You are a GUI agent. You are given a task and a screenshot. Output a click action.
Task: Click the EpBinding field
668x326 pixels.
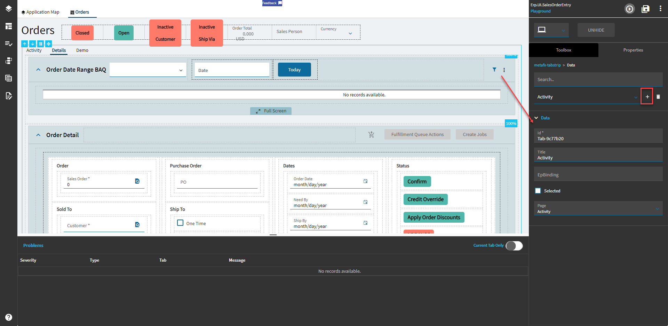tap(598, 174)
